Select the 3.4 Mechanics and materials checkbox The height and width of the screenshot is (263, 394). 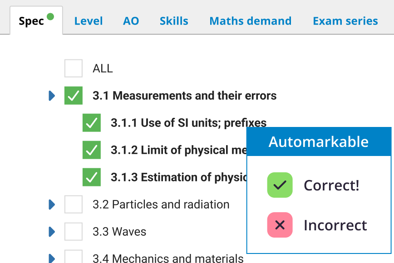[73, 258]
